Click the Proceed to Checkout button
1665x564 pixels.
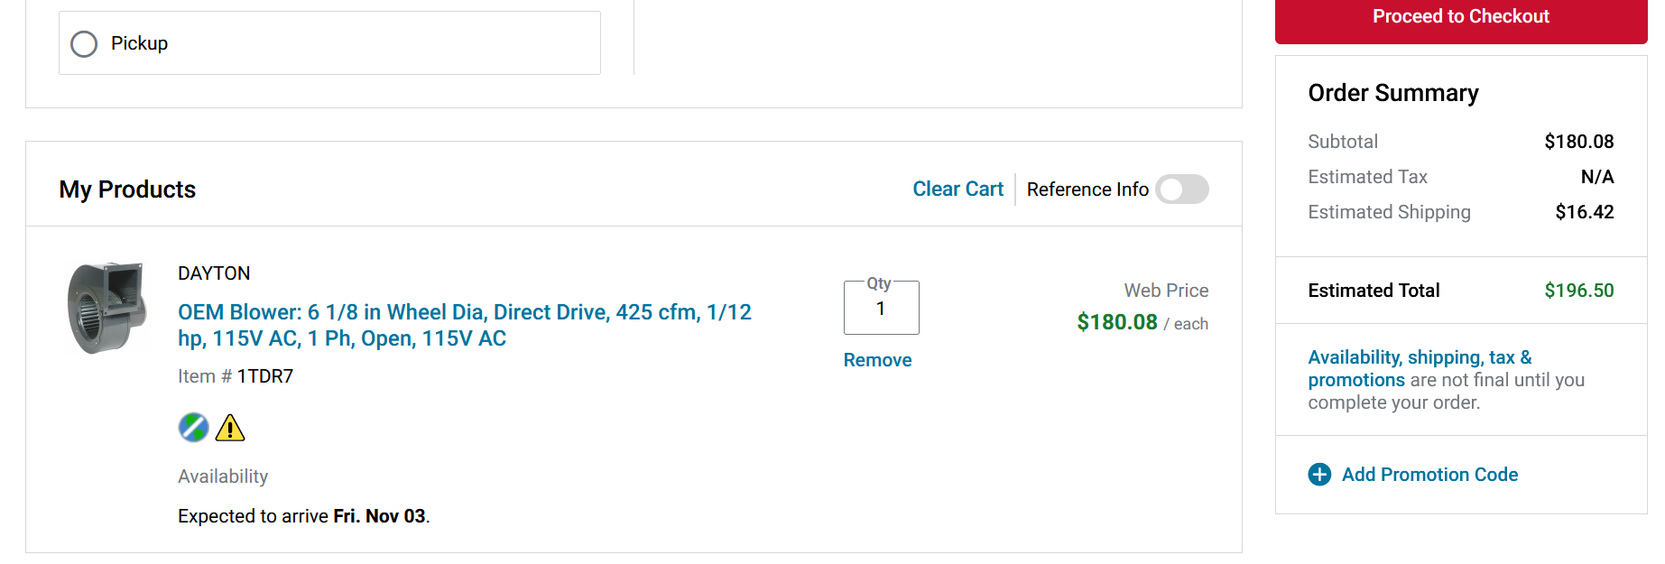pos(1460,18)
